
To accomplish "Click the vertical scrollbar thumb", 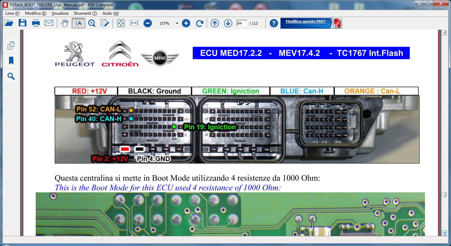I will 444,194.
